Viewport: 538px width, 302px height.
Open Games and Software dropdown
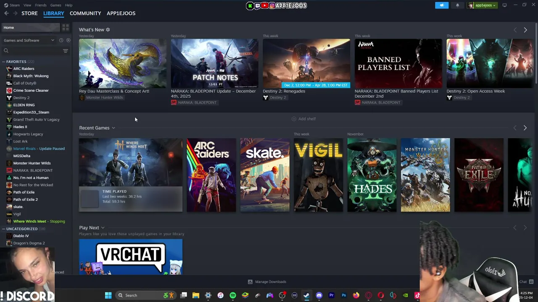click(x=29, y=40)
